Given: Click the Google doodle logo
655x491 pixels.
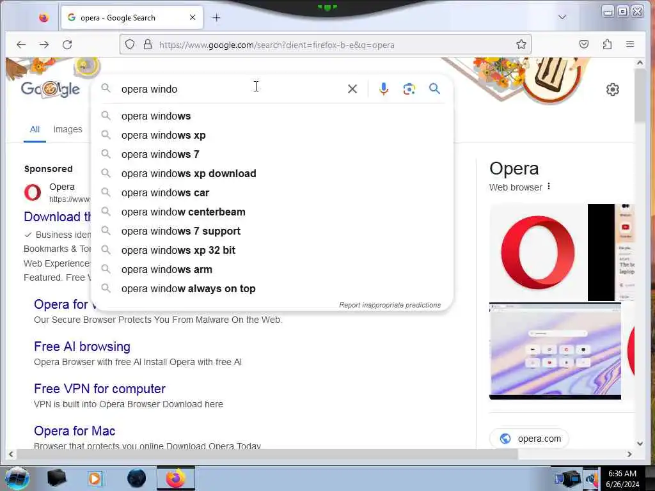Looking at the screenshot, I should 51,89.
